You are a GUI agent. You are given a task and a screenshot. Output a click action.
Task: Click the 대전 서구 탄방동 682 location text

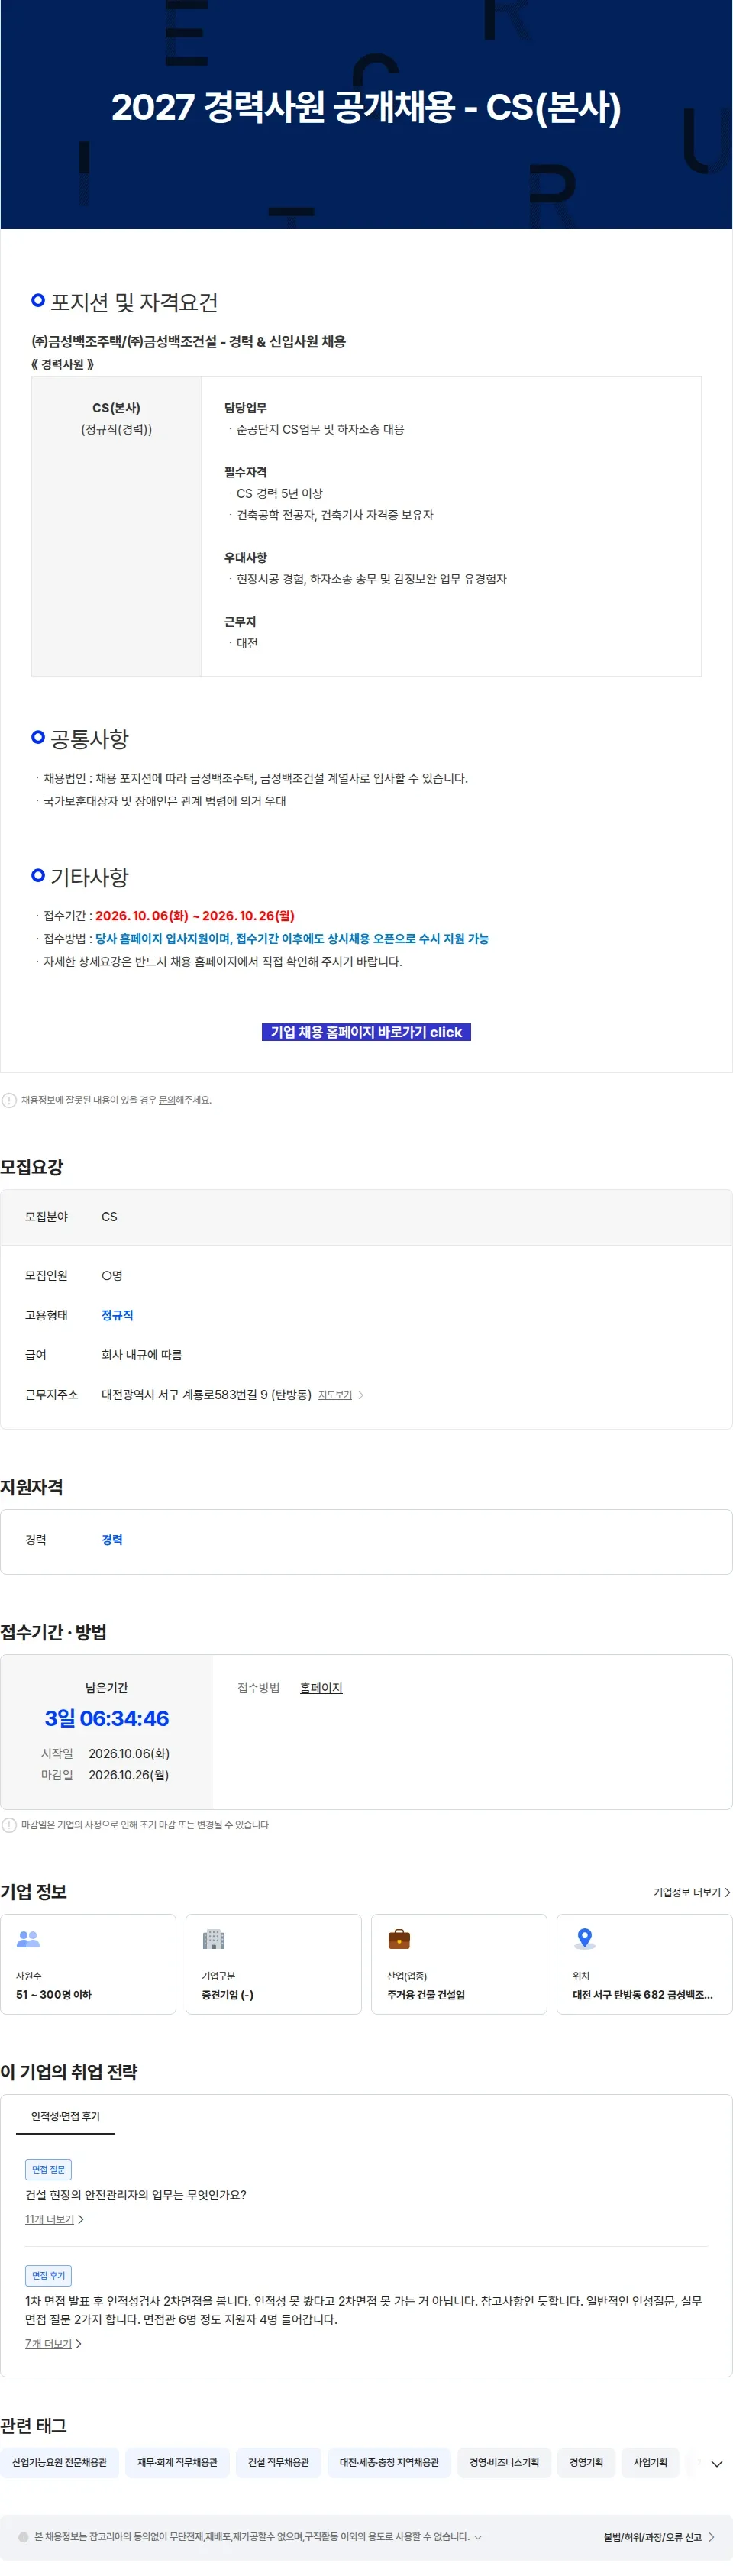(x=642, y=1994)
